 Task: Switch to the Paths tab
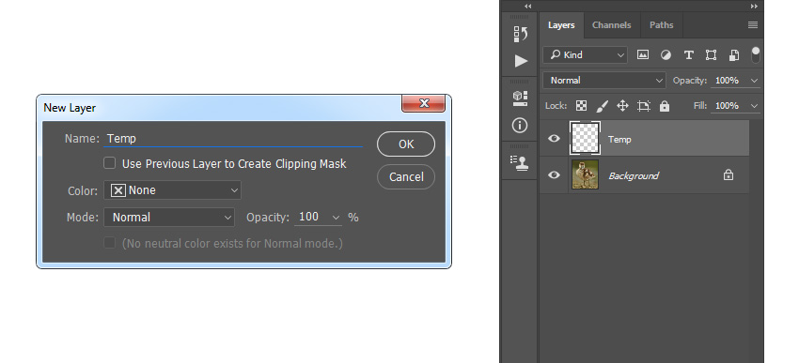(x=662, y=25)
